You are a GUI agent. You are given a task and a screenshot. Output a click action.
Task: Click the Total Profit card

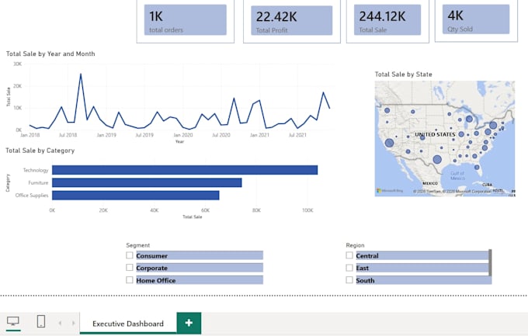coord(292,20)
